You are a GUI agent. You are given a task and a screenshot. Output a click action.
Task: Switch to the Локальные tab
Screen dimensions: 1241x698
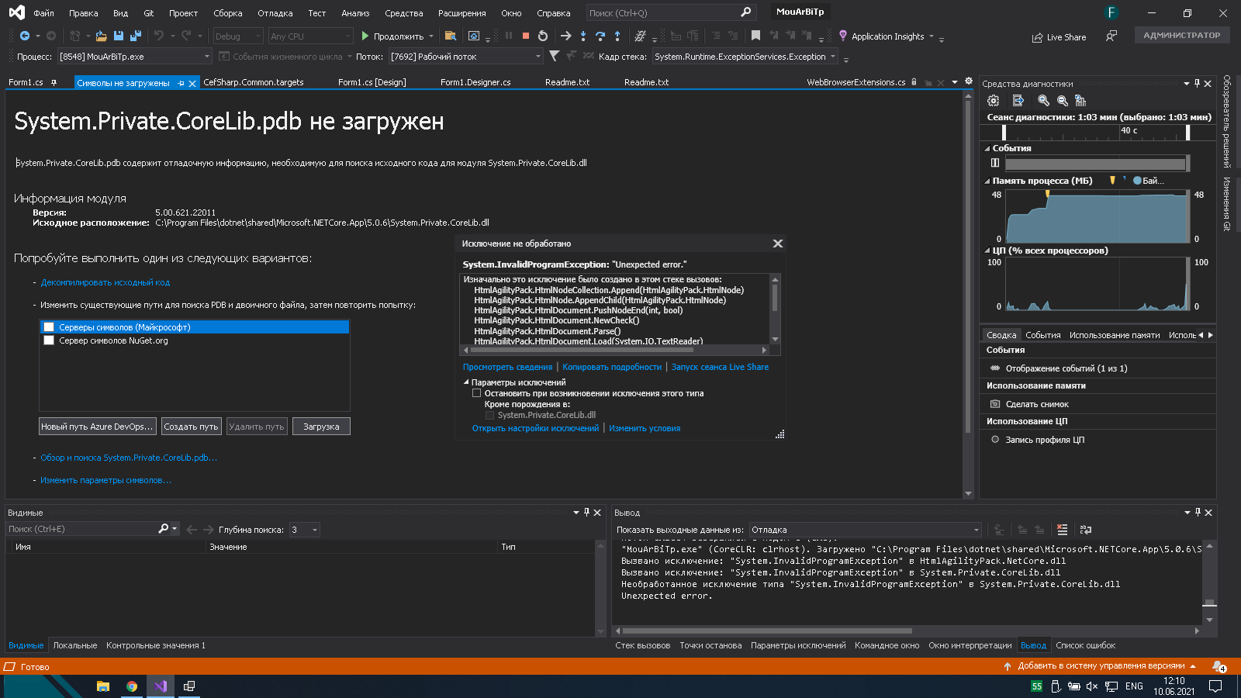pyautogui.click(x=75, y=645)
